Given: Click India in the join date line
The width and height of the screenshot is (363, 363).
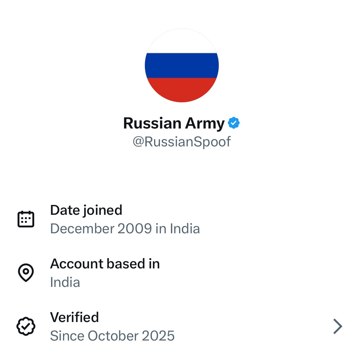Looking at the screenshot, I should point(185,229).
